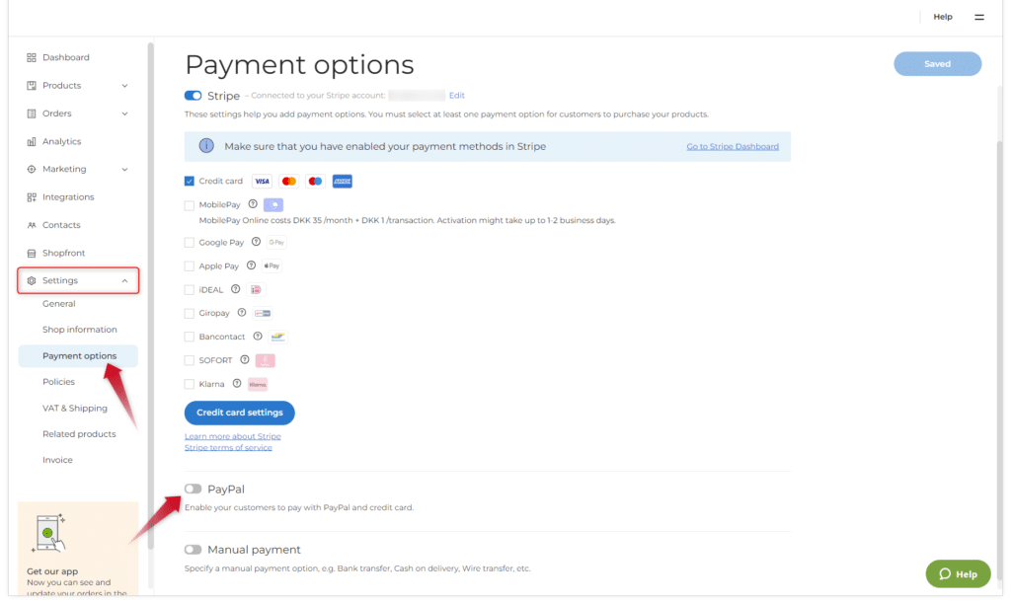This screenshot has height=604, width=1011.
Task: Click the Credit card settings button
Action: coord(239,413)
